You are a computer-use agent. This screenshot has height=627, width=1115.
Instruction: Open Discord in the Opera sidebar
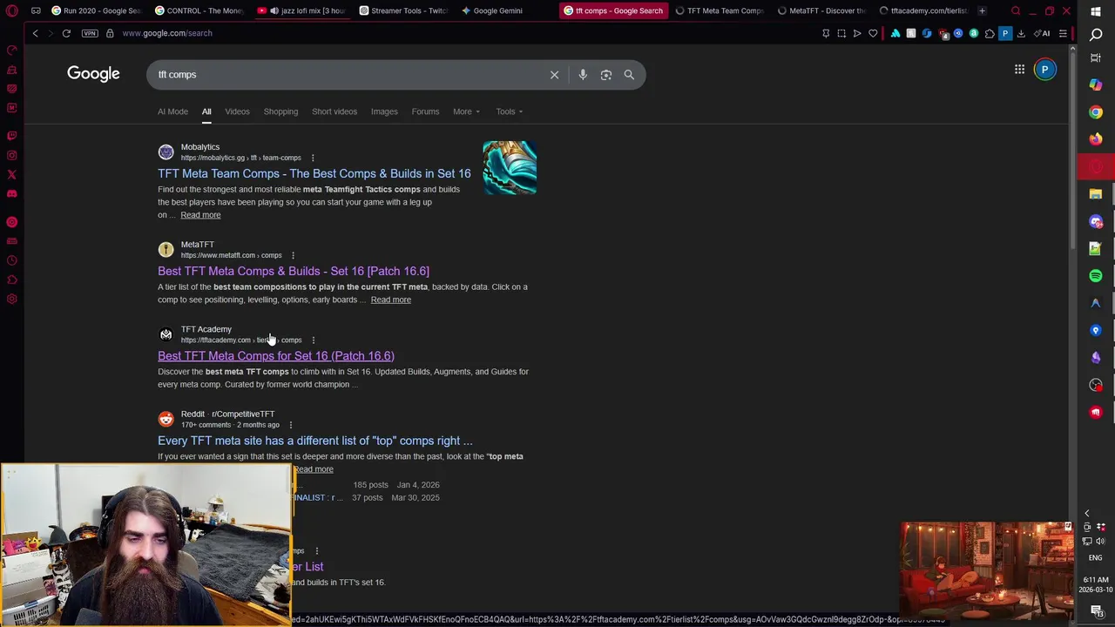coord(11,193)
